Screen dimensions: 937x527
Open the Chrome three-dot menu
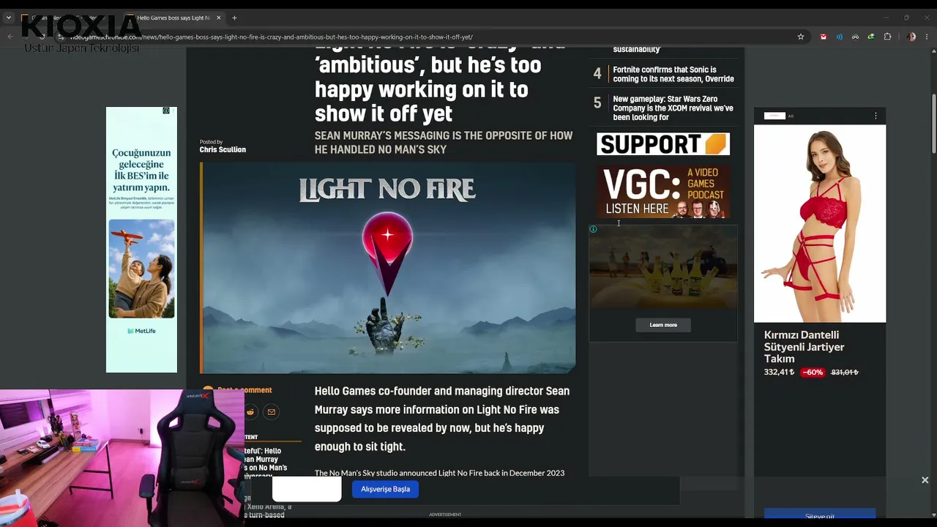927,37
